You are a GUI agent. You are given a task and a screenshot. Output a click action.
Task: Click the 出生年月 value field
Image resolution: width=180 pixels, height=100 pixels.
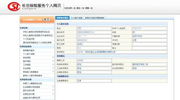(94, 36)
